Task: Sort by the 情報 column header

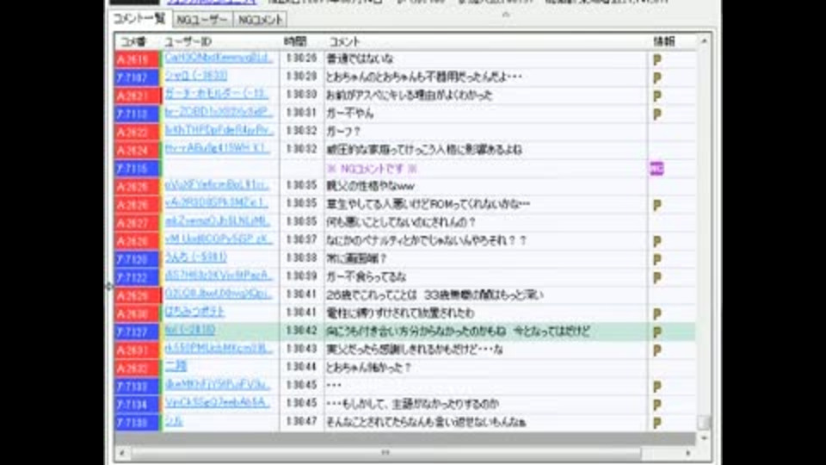Action: pyautogui.click(x=663, y=41)
